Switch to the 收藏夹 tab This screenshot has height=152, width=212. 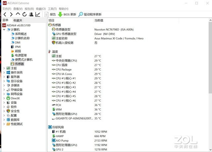pos(18,21)
